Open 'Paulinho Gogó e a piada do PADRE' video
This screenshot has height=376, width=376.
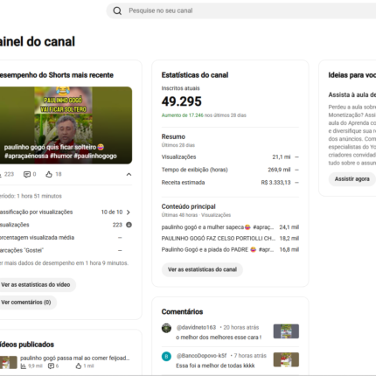pyautogui.click(x=218, y=249)
